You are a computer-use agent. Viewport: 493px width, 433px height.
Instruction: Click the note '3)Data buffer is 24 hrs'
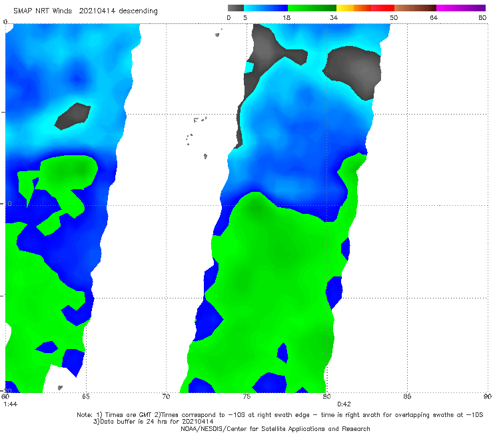[x=153, y=422]
